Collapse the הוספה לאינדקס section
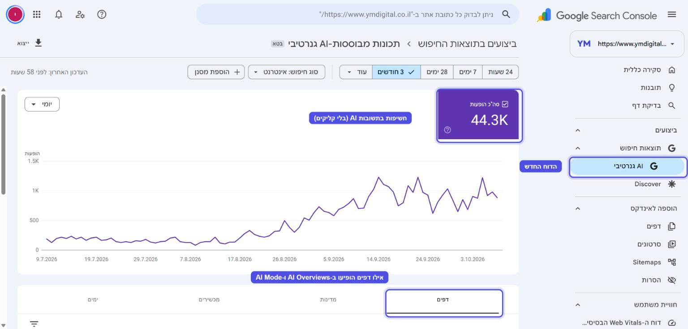This screenshot has height=329, width=688. [578, 209]
